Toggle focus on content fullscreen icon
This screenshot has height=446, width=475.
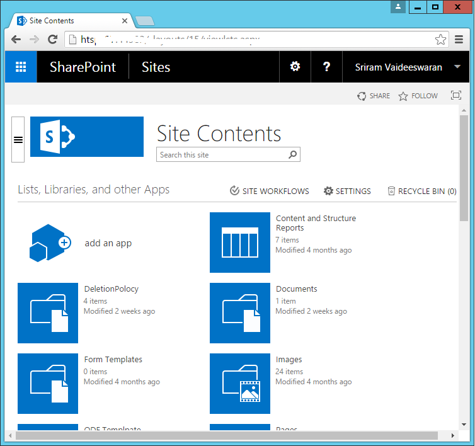(x=456, y=95)
